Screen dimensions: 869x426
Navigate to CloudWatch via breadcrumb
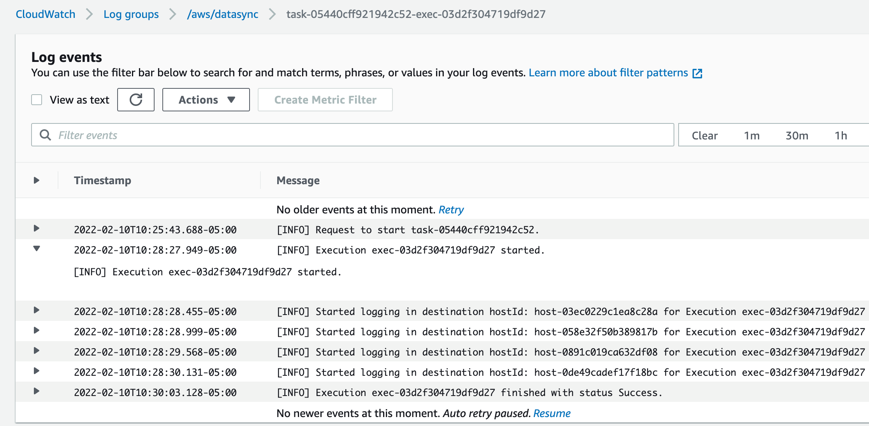click(45, 14)
